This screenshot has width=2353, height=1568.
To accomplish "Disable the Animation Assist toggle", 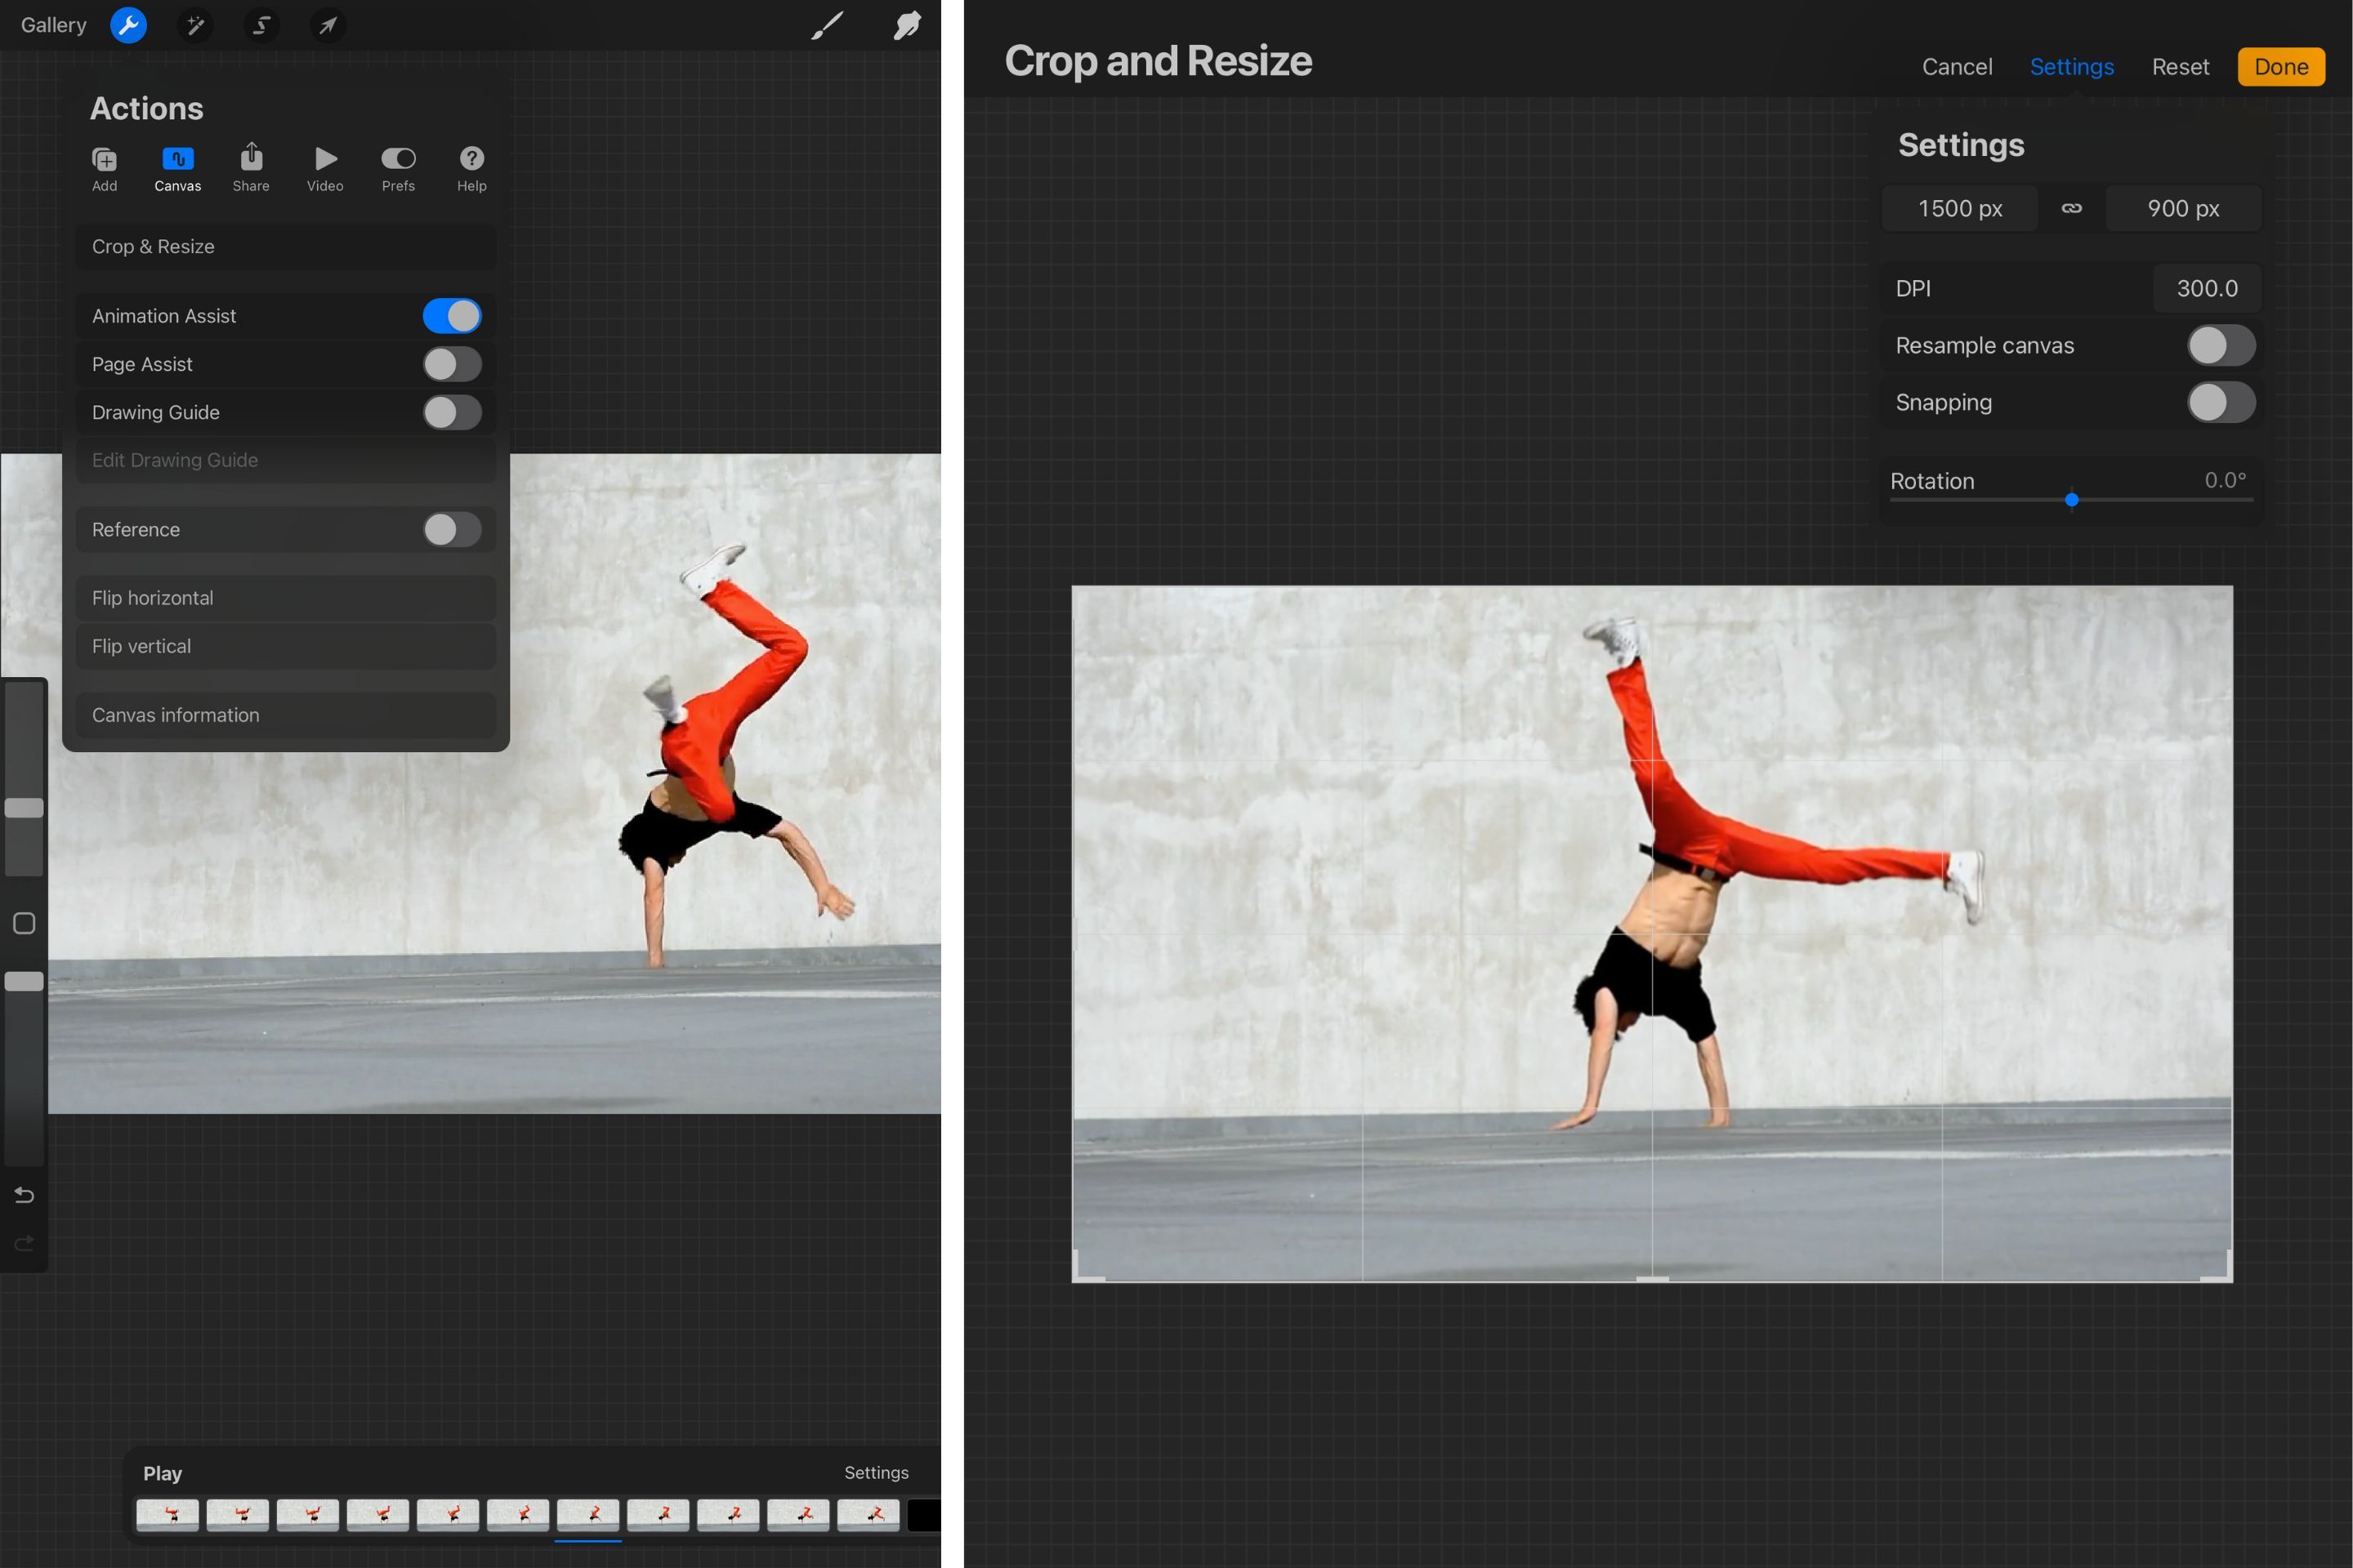I will [452, 315].
